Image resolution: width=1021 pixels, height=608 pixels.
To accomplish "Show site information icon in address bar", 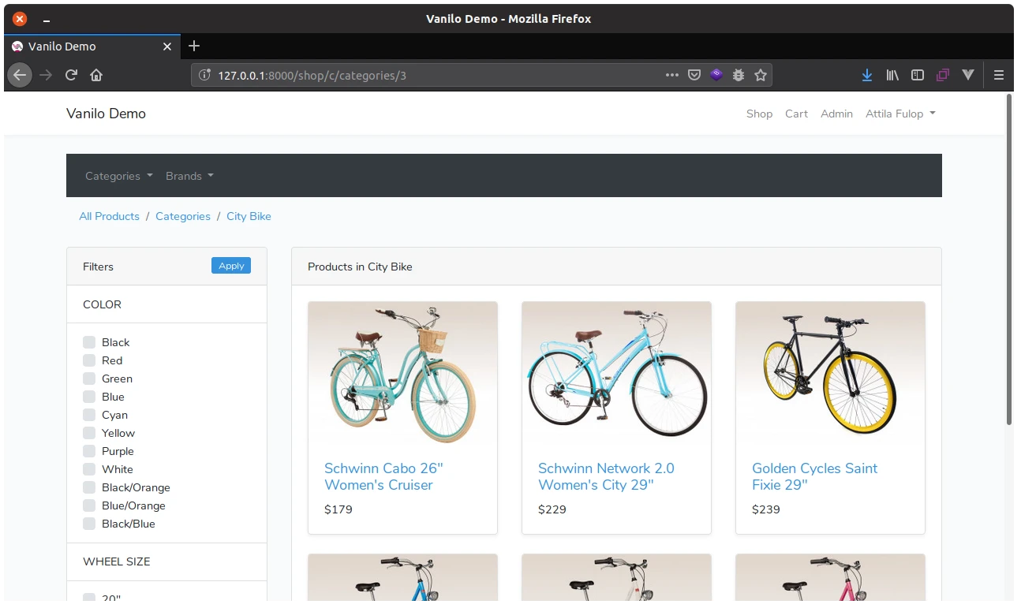I will click(x=205, y=75).
